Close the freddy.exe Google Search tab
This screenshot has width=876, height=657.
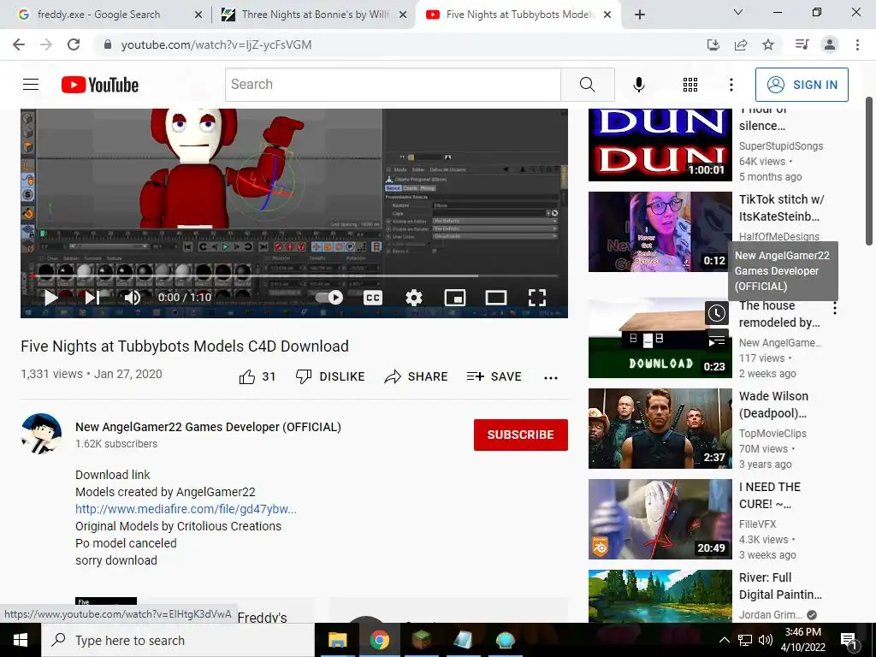[x=198, y=15]
